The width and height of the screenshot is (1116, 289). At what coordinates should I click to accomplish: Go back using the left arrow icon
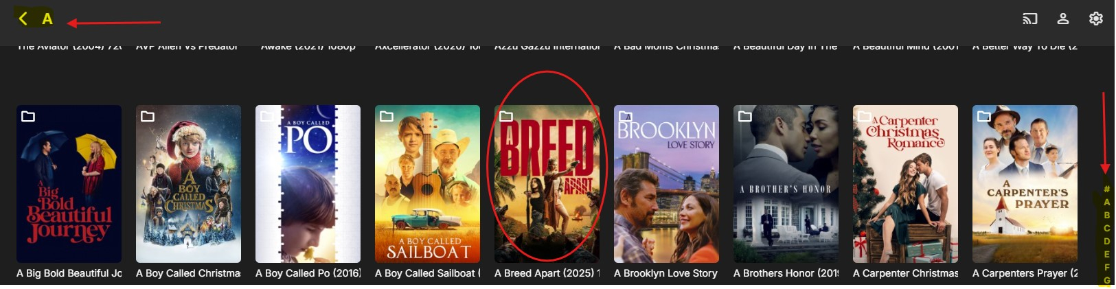pyautogui.click(x=23, y=19)
